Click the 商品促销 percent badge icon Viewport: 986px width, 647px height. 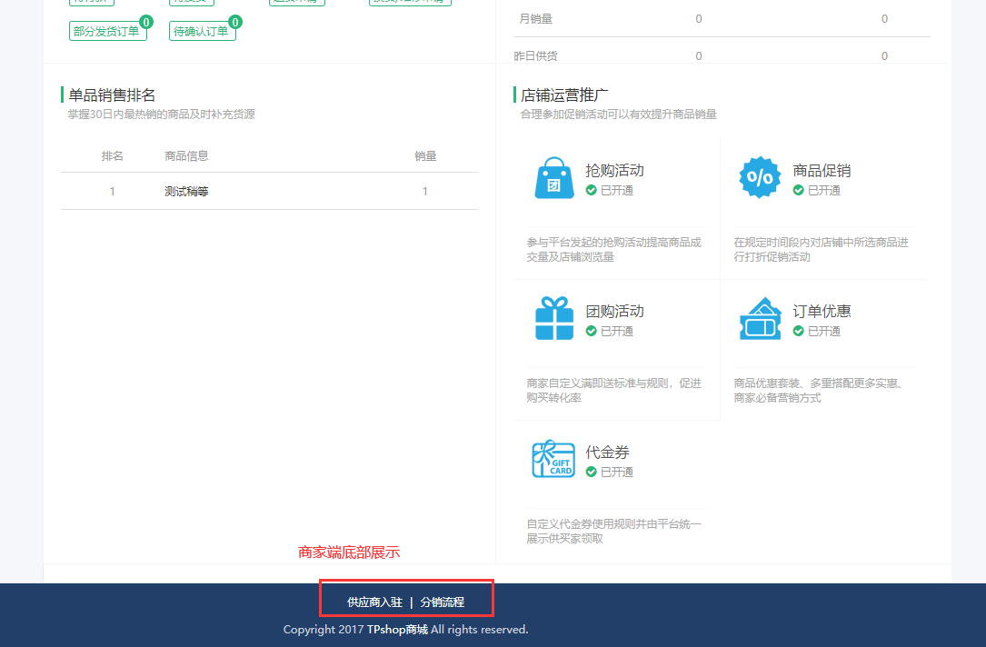click(760, 178)
